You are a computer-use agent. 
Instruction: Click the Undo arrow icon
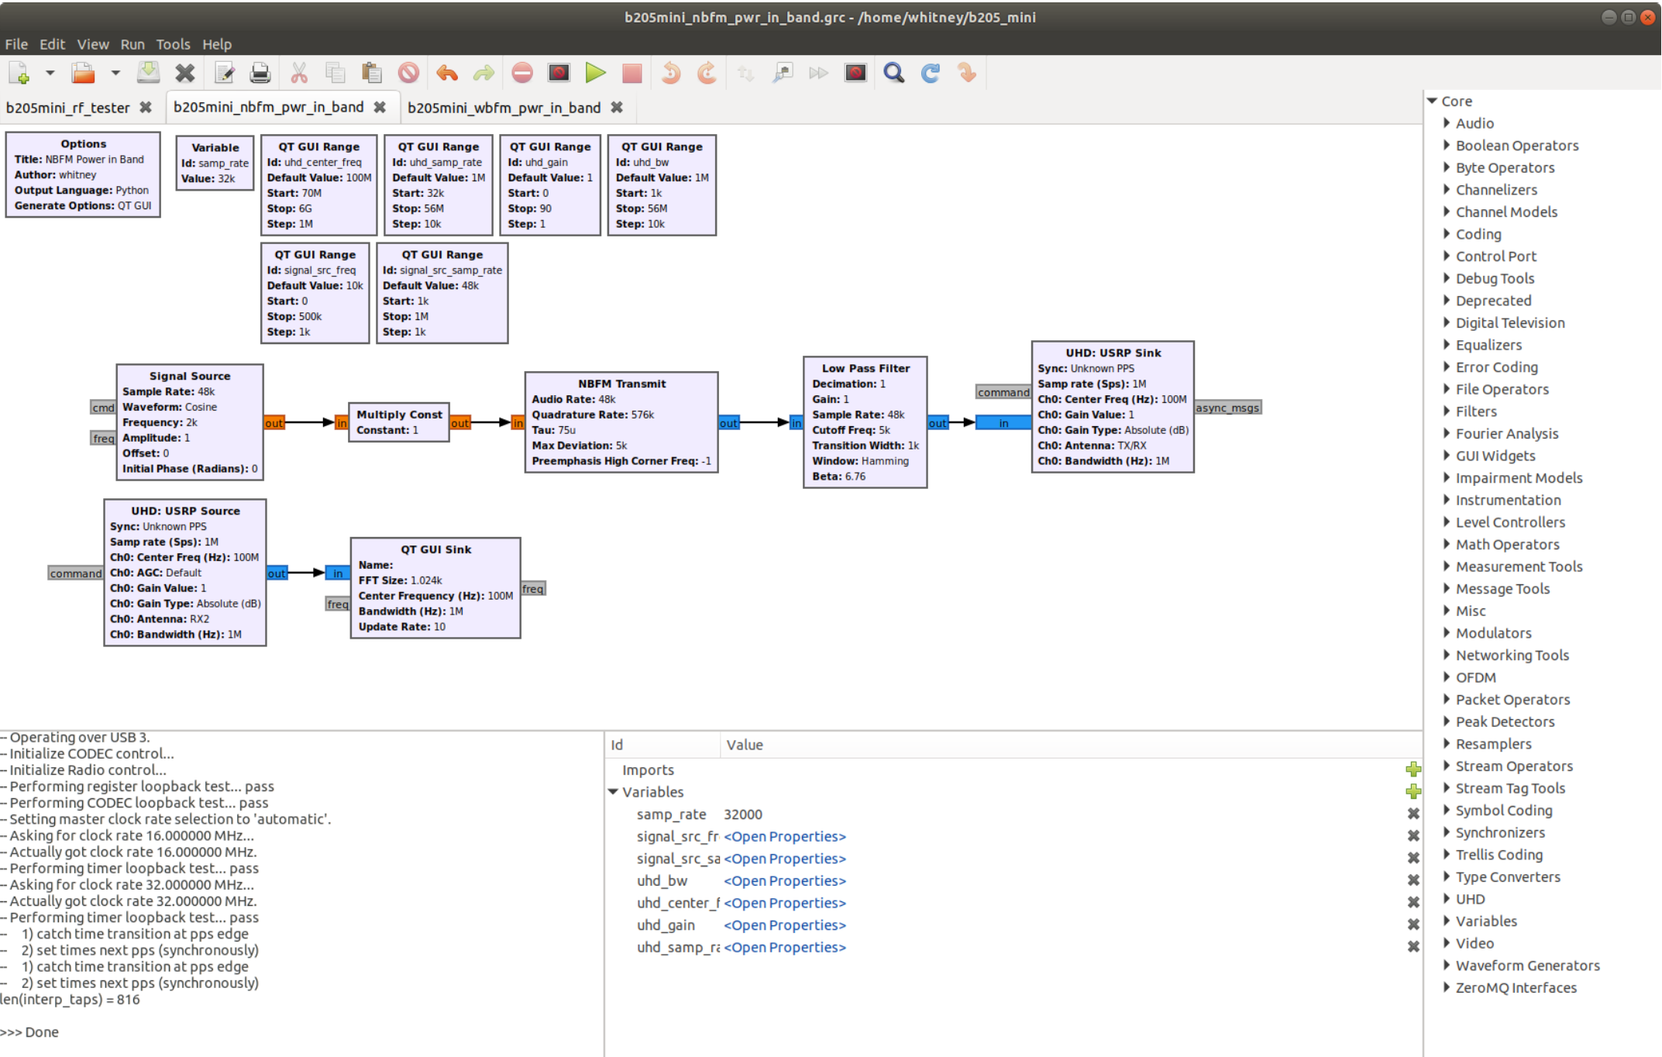tap(447, 73)
